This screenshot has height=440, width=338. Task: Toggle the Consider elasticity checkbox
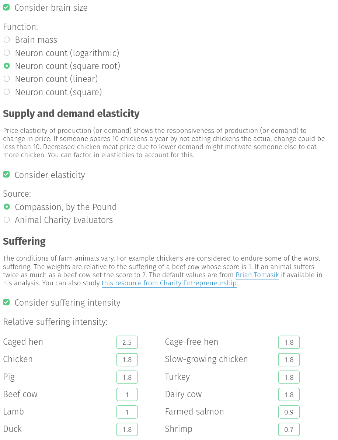6,175
